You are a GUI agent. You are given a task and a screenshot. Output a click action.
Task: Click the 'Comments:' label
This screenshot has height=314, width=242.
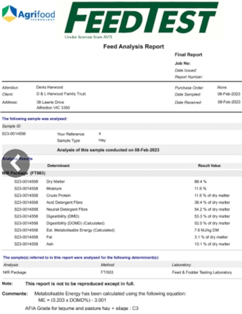pos(15,294)
